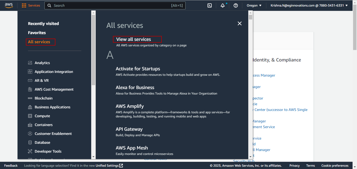This screenshot has width=357, height=169.
Task: Open the AWS Cost Management category
Action: coord(54,89)
